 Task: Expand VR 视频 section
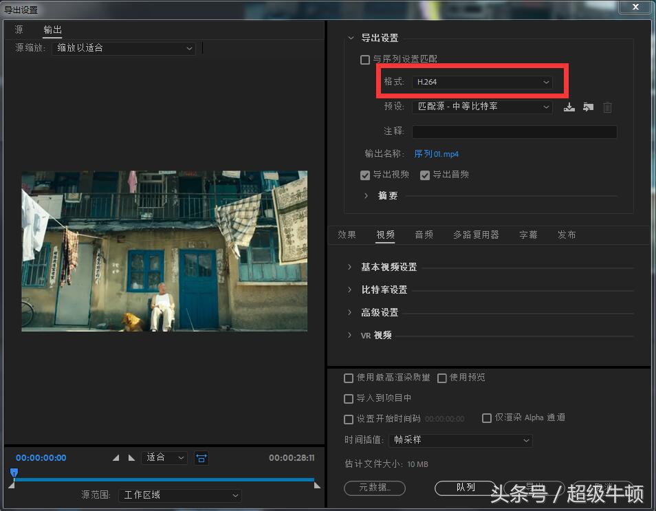[x=350, y=335]
